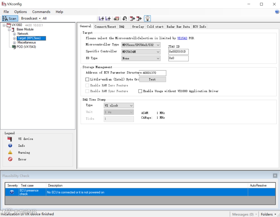280x217 pixels.
Task: Toggle the lightbulb toolbar icon
Action: click(147, 18)
